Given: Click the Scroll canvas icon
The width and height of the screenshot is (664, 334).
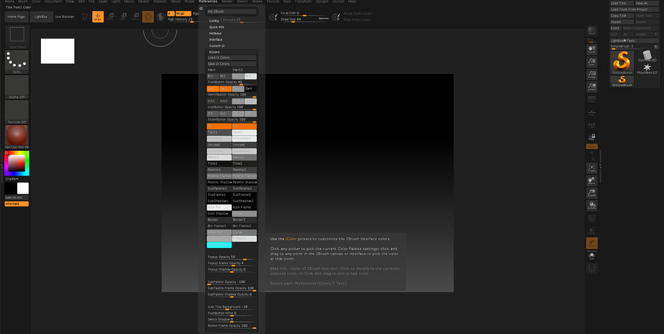Looking at the screenshot, I should [x=592, y=49].
